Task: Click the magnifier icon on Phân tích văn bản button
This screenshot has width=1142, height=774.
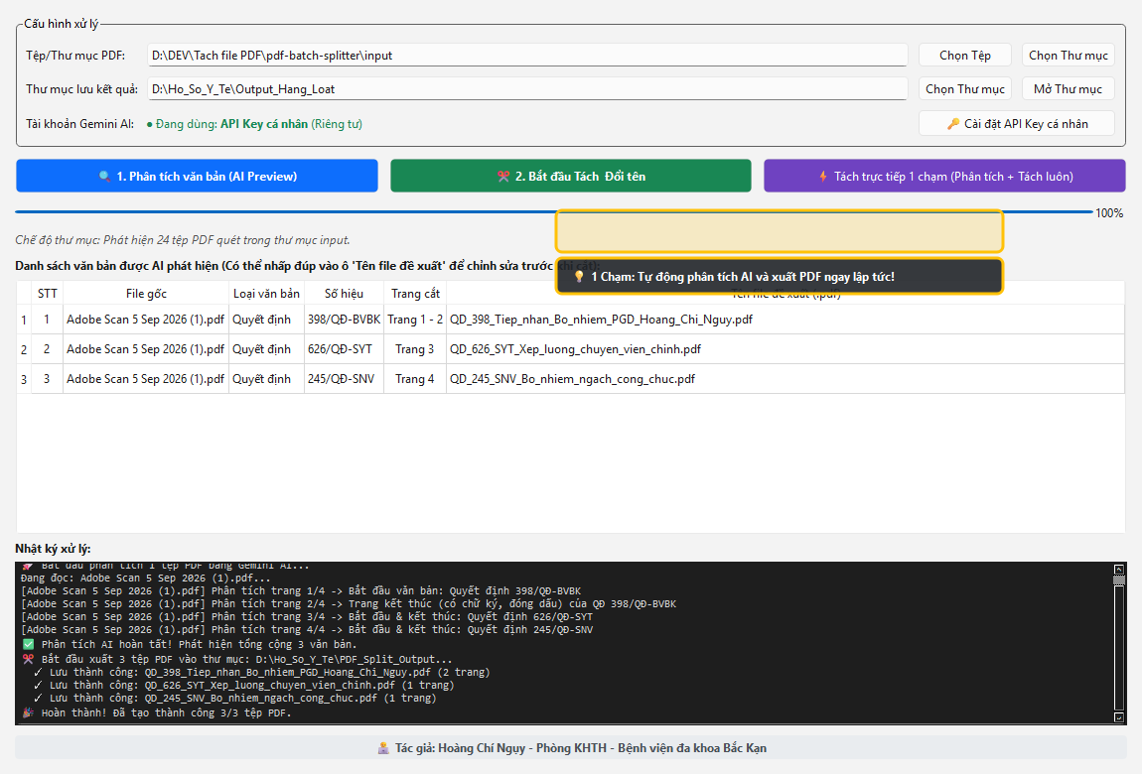Action: (104, 176)
